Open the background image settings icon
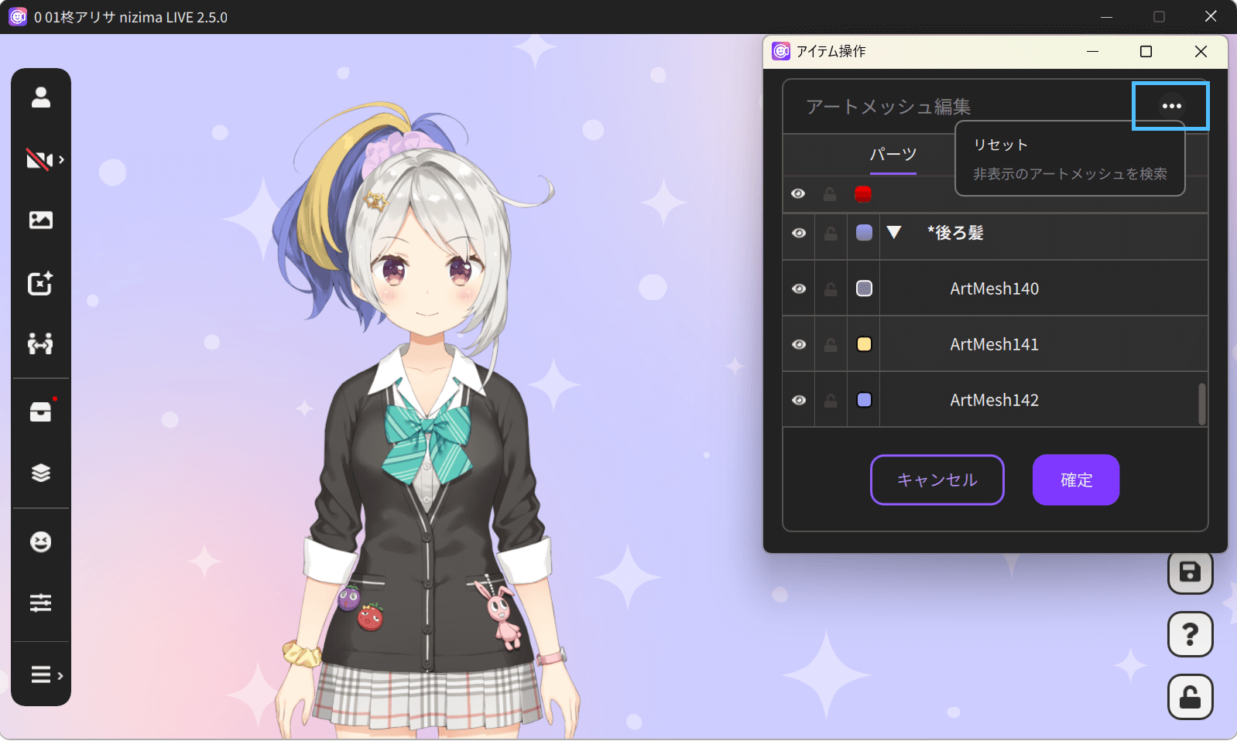The height and width of the screenshot is (741, 1237). click(40, 220)
